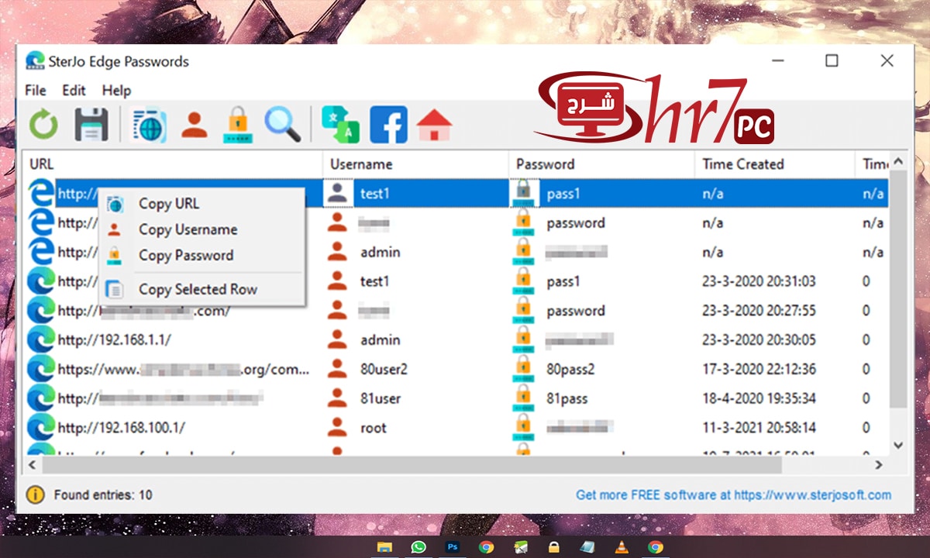The width and height of the screenshot is (930, 558).
Task: Select the magnifier search icon
Action: pos(284,124)
